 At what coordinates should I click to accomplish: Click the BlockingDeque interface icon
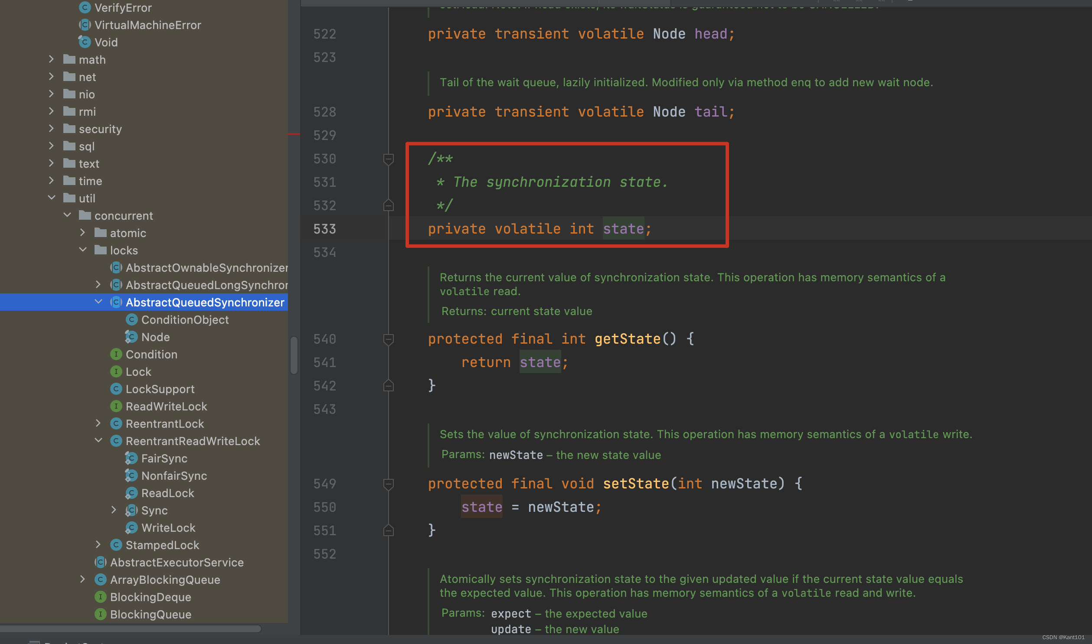coord(100,597)
